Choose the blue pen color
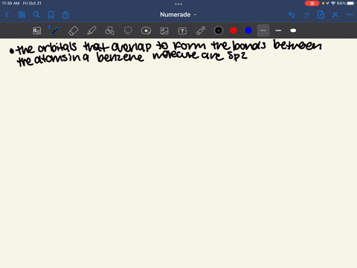Image resolution: width=357 pixels, height=268 pixels. [x=248, y=31]
